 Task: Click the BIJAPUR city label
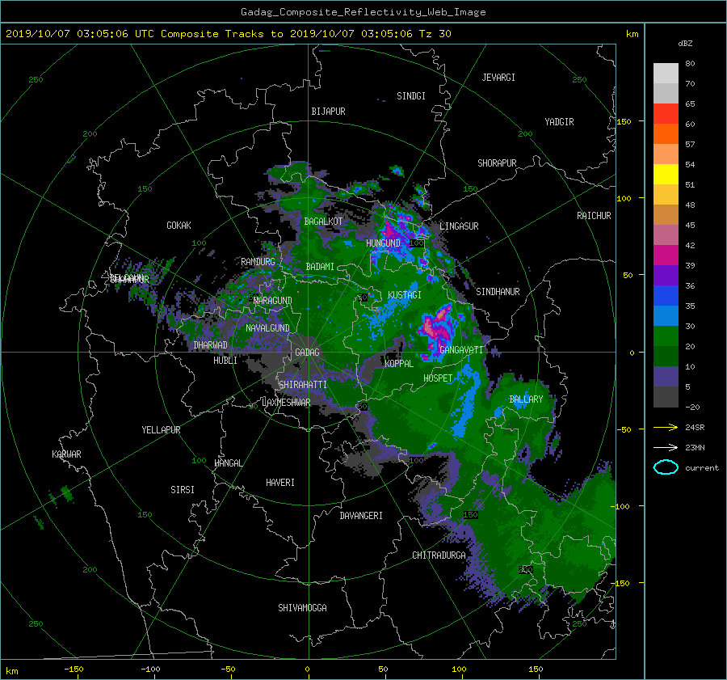tap(328, 112)
